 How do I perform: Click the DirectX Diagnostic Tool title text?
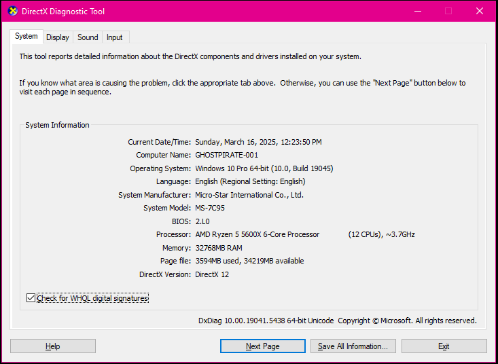(x=63, y=12)
